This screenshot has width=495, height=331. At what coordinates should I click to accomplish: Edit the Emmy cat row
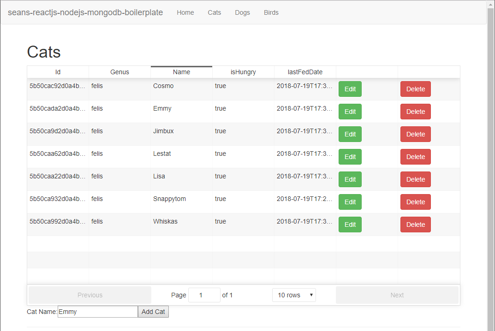[350, 112]
